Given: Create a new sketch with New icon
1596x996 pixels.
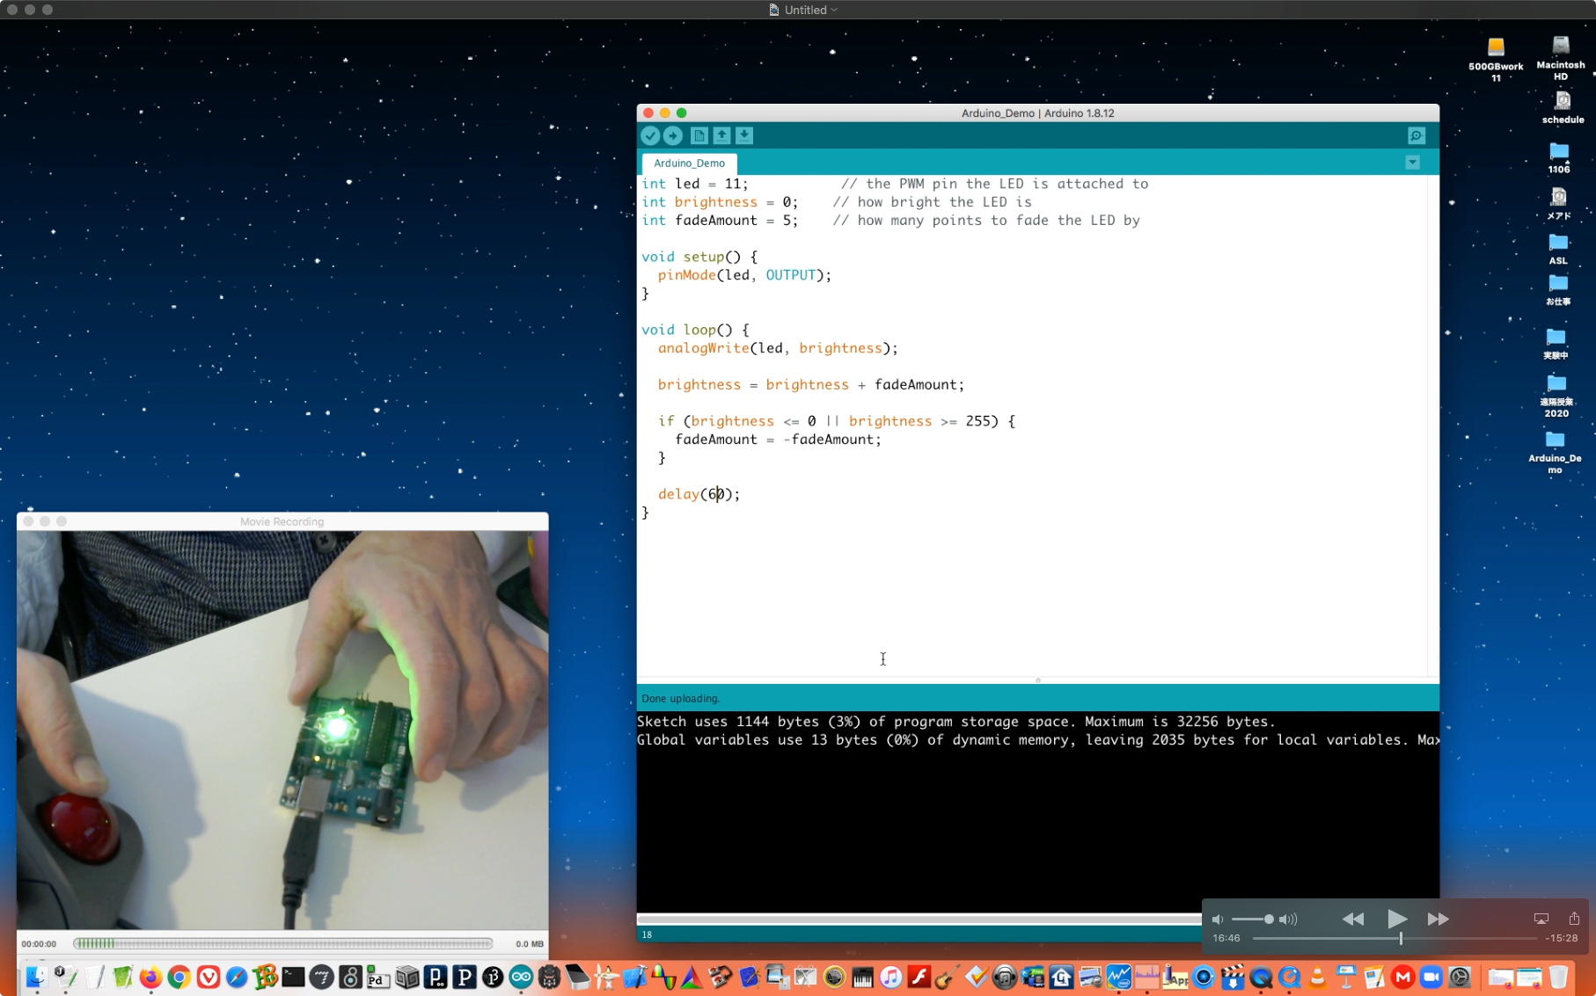Looking at the screenshot, I should click(699, 135).
